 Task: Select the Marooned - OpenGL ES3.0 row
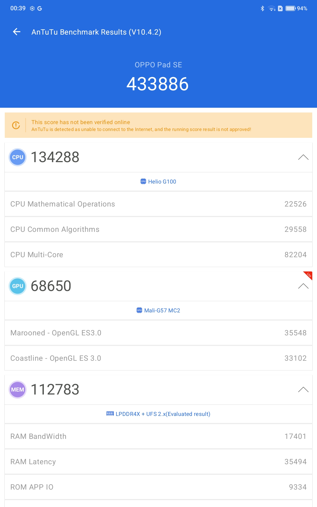[x=158, y=333]
